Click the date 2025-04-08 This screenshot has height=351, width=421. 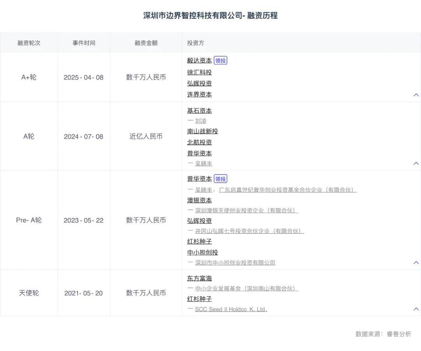pos(83,77)
